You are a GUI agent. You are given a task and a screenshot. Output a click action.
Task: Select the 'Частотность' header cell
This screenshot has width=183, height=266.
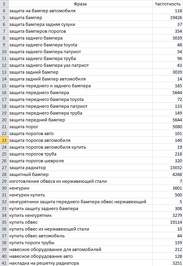point(168,4)
